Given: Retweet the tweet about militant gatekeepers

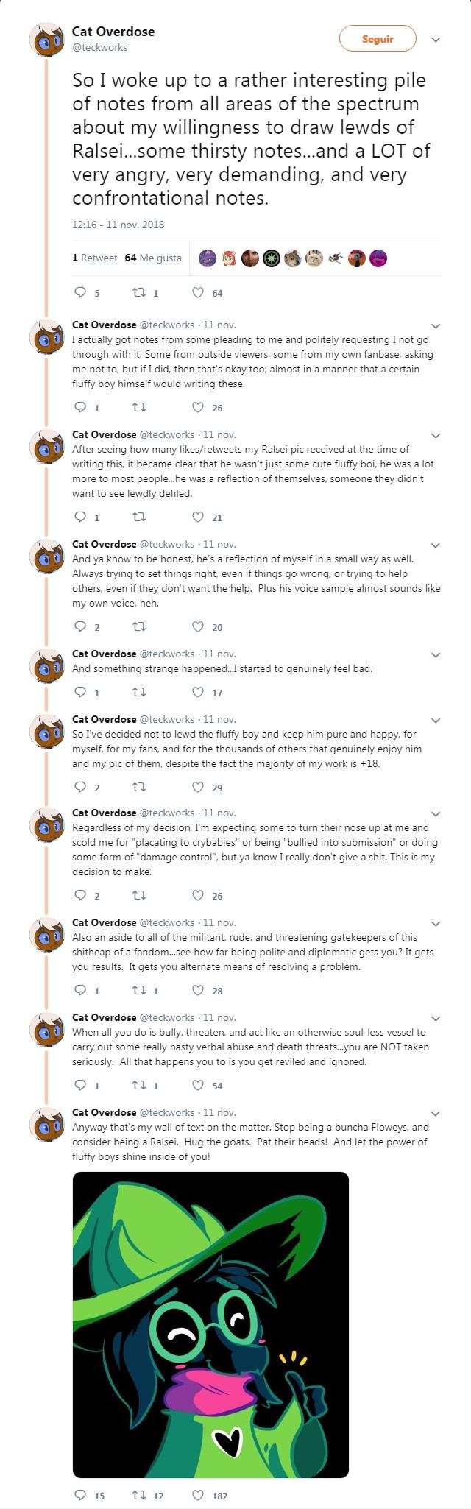Looking at the screenshot, I should pyautogui.click(x=138, y=990).
